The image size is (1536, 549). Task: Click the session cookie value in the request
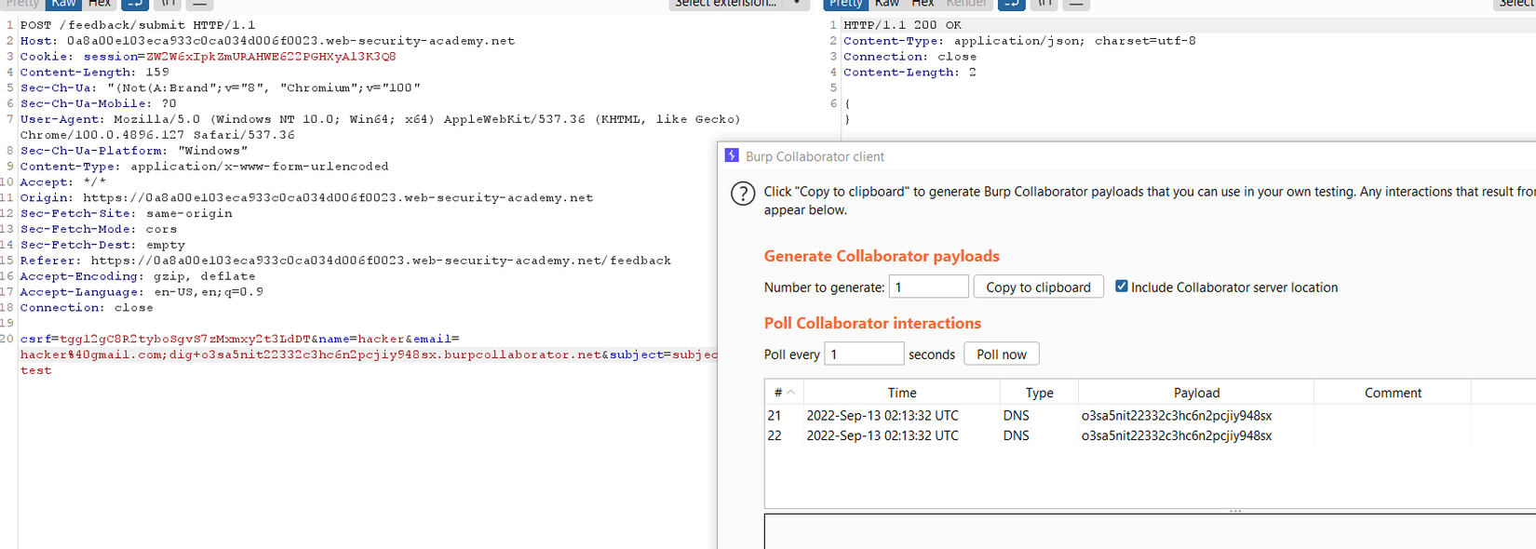point(271,57)
